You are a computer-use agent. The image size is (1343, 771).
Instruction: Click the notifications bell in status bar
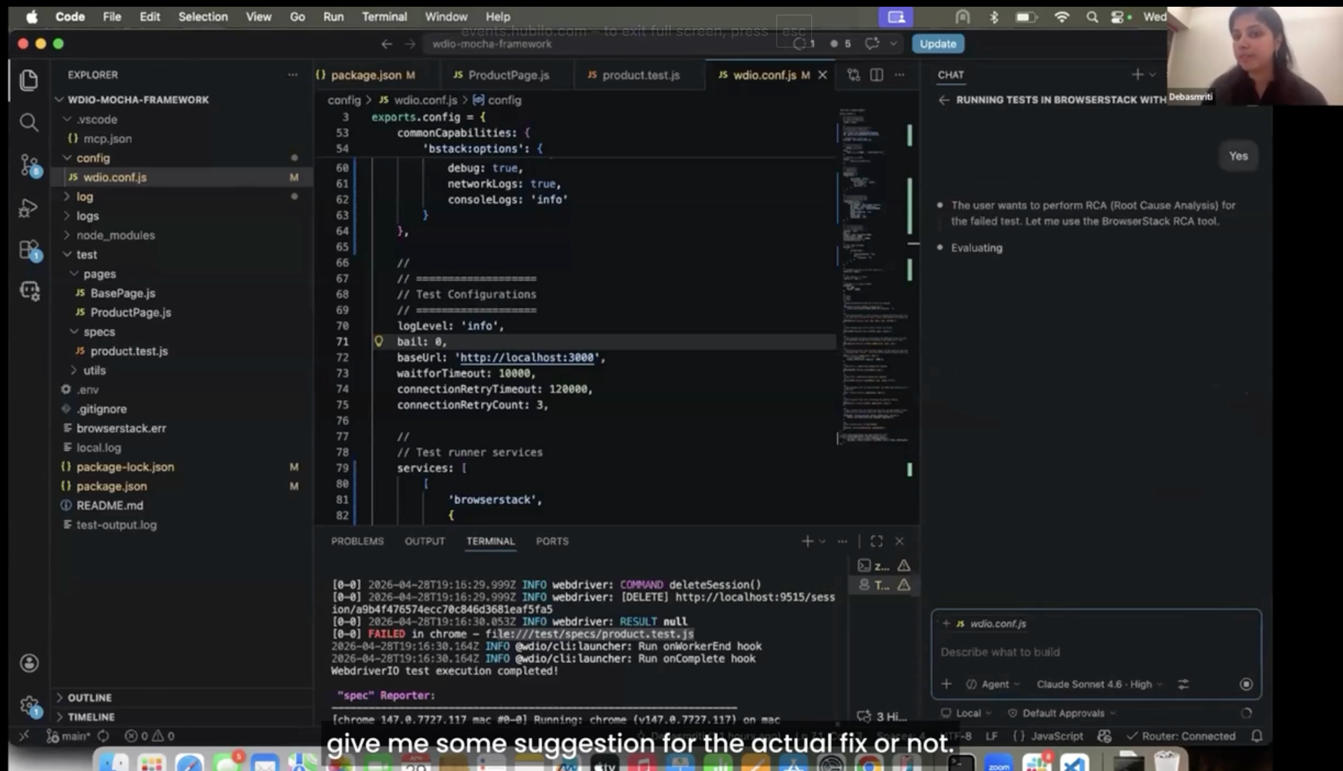click(x=1256, y=736)
